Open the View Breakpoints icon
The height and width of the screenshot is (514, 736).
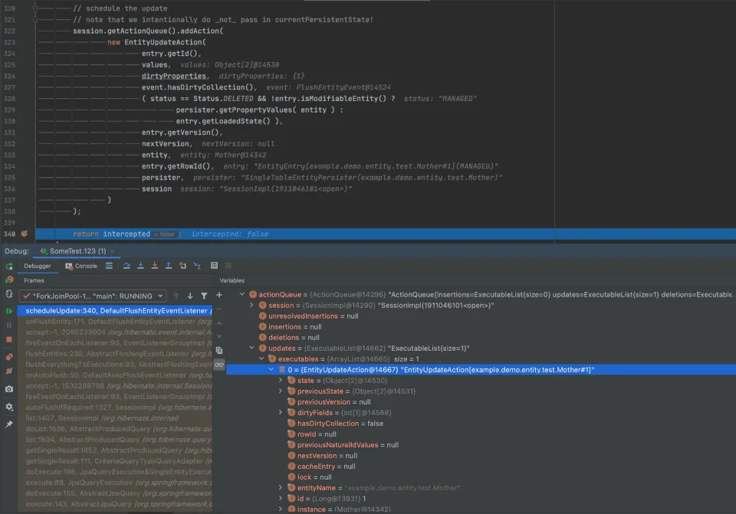[x=9, y=357]
